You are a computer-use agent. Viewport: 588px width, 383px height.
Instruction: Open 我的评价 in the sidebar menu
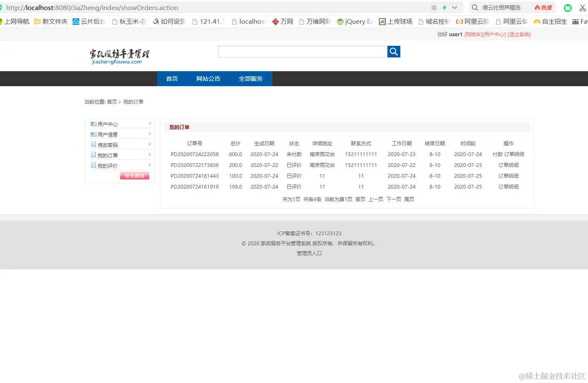108,166
